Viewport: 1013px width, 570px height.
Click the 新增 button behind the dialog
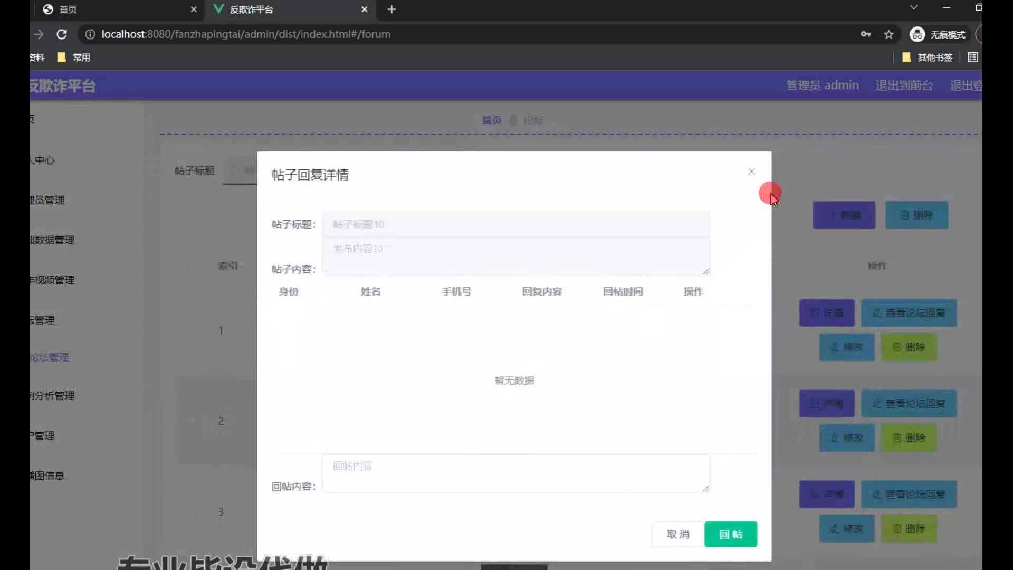(844, 215)
